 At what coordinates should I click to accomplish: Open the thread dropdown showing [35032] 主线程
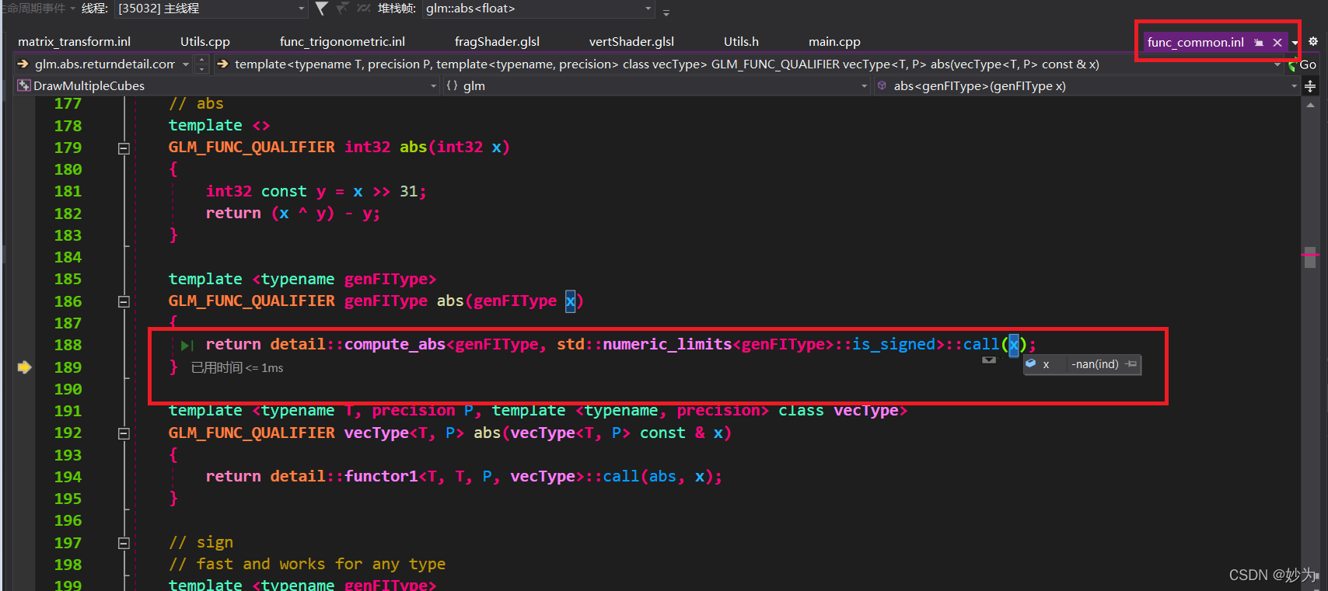point(211,9)
